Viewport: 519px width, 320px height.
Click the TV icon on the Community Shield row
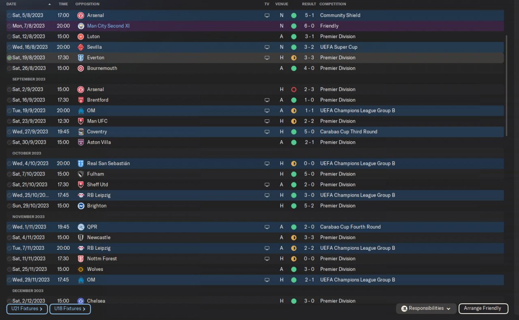click(267, 15)
